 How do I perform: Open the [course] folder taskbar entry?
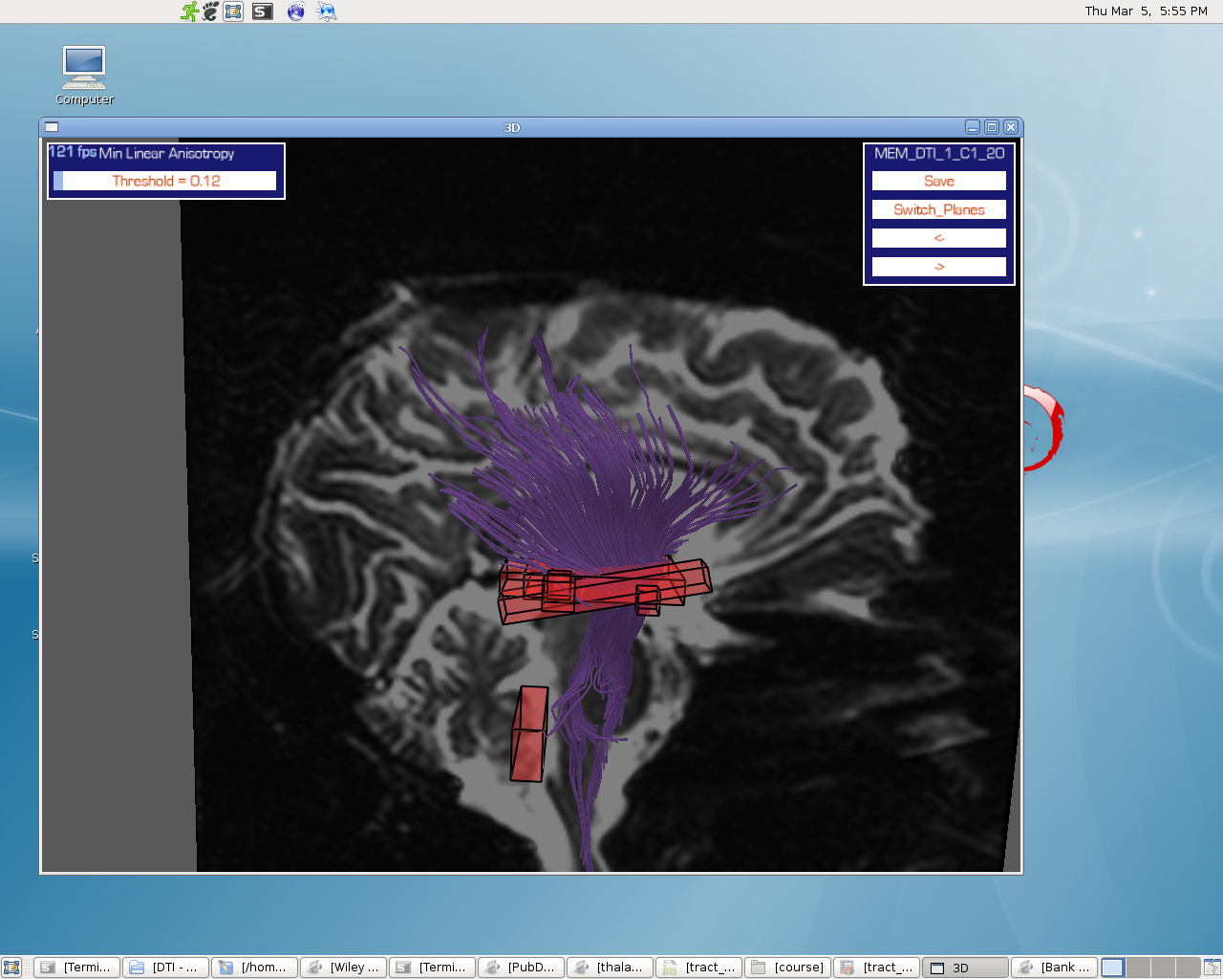click(x=787, y=968)
